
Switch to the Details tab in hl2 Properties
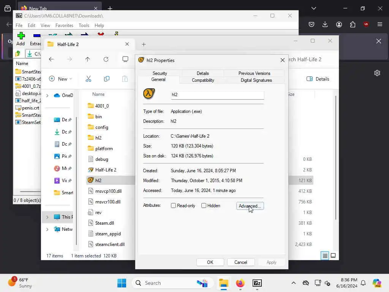tap(203, 73)
